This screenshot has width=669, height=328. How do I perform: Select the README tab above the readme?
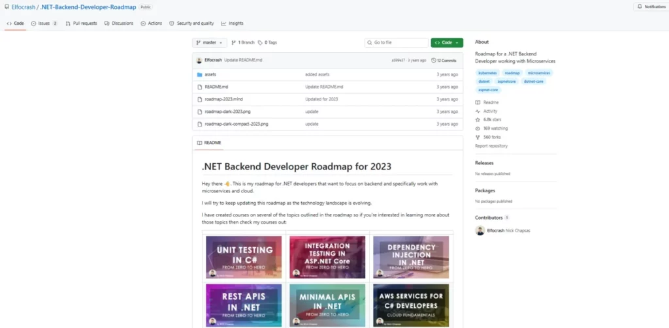click(x=209, y=143)
